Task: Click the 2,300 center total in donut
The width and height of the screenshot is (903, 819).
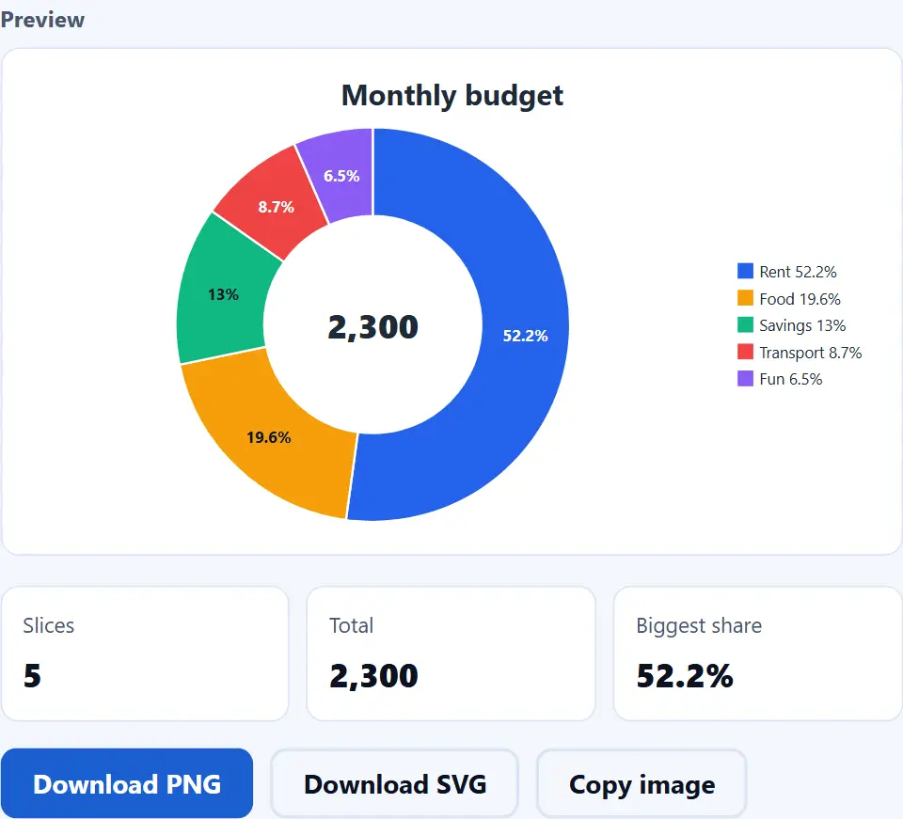Action: point(372,327)
